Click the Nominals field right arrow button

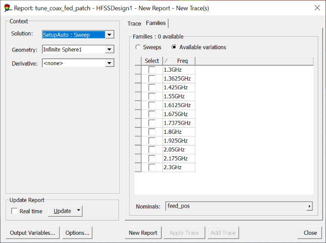click(x=309, y=206)
